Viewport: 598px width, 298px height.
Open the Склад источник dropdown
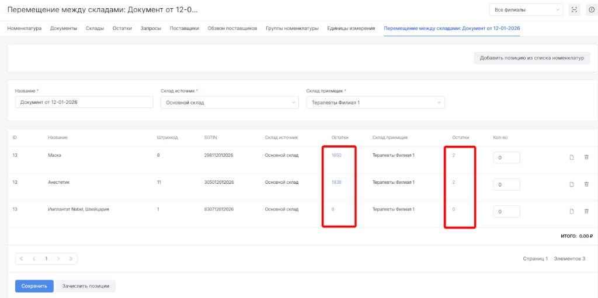coord(229,103)
